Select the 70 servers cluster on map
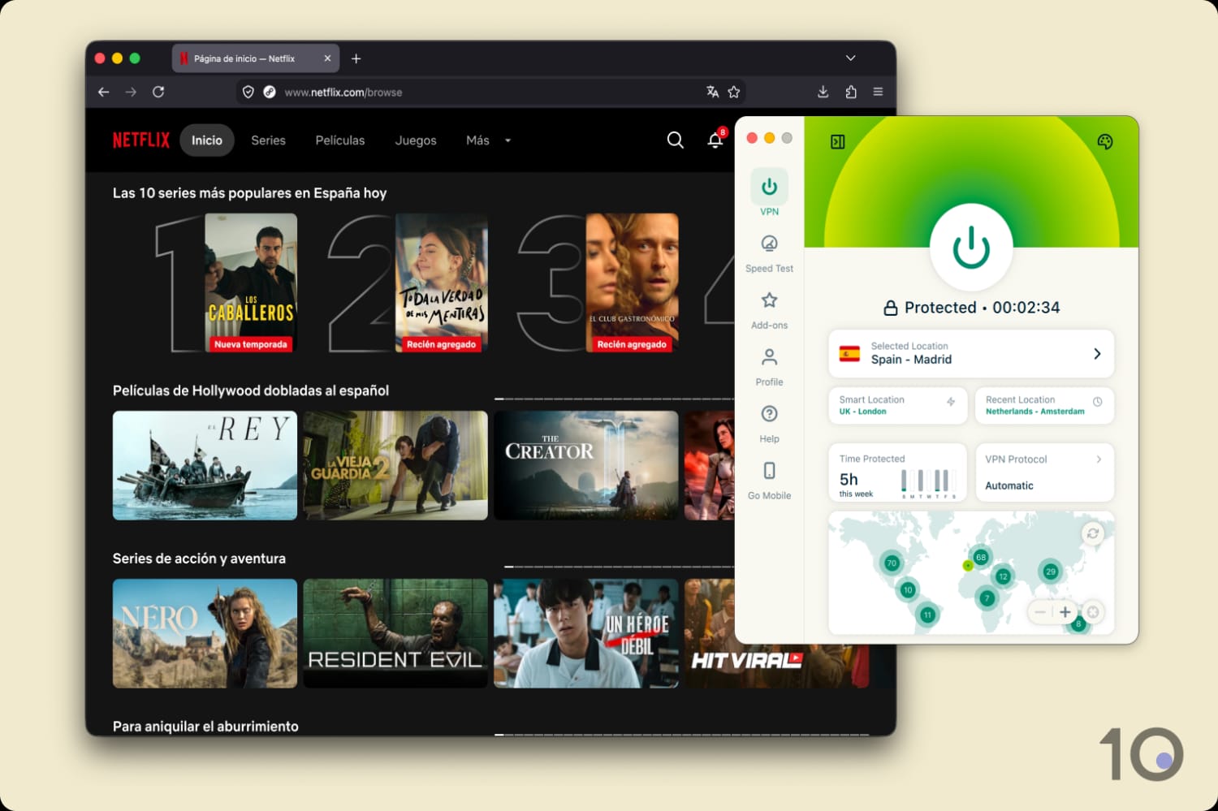The image size is (1218, 811). point(892,563)
